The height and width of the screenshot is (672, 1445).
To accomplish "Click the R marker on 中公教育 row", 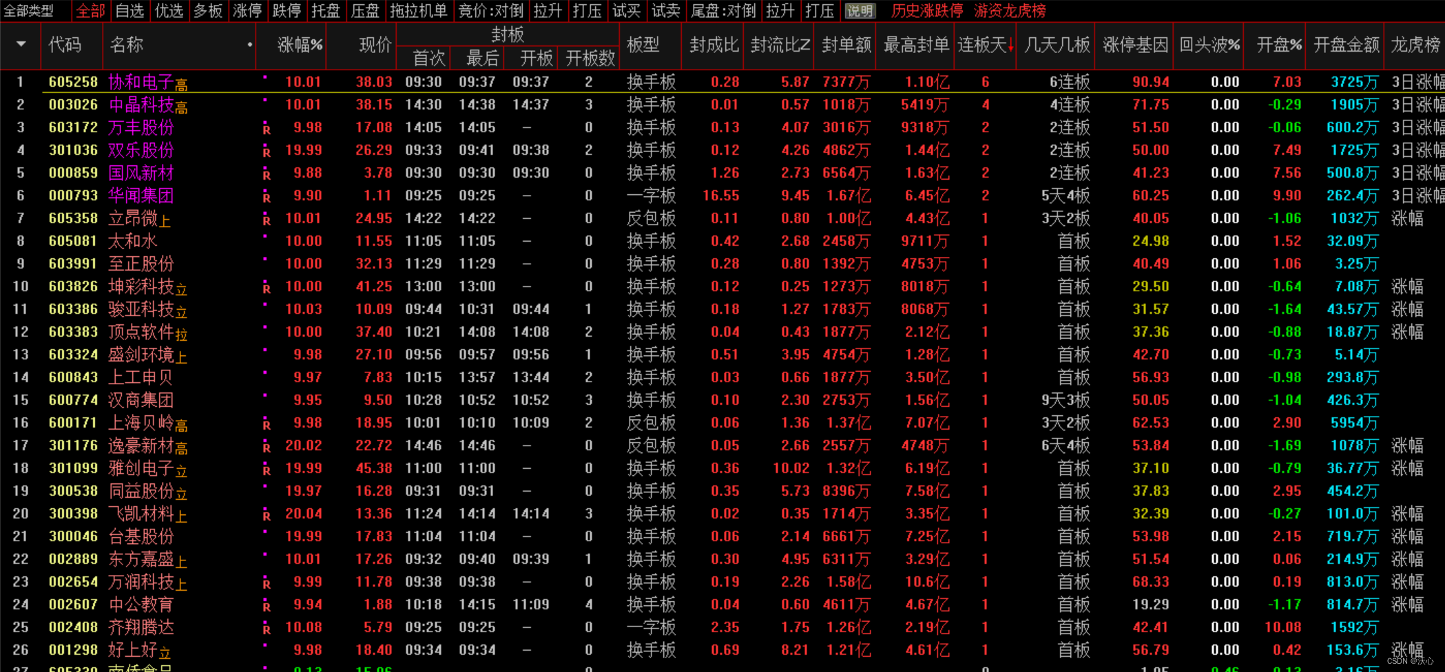I will [x=267, y=606].
